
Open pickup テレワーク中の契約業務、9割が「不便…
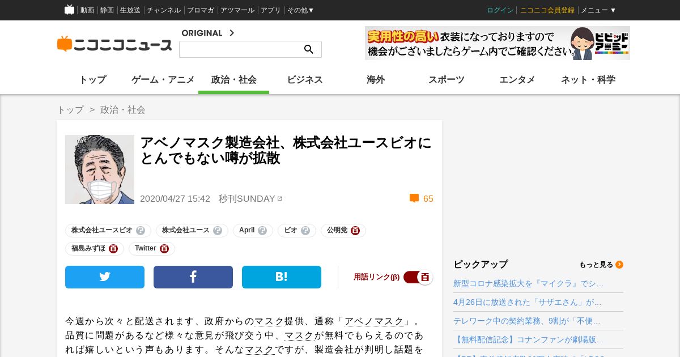pyautogui.click(x=527, y=321)
